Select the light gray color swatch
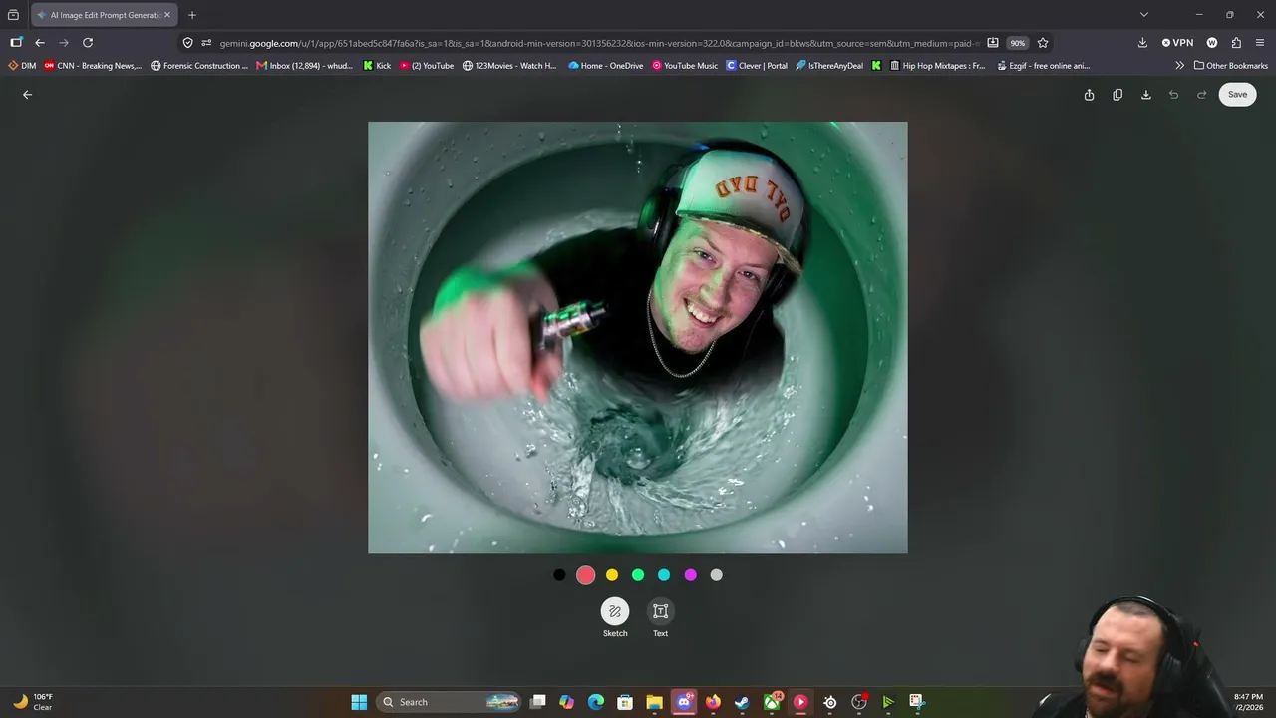 tap(716, 575)
